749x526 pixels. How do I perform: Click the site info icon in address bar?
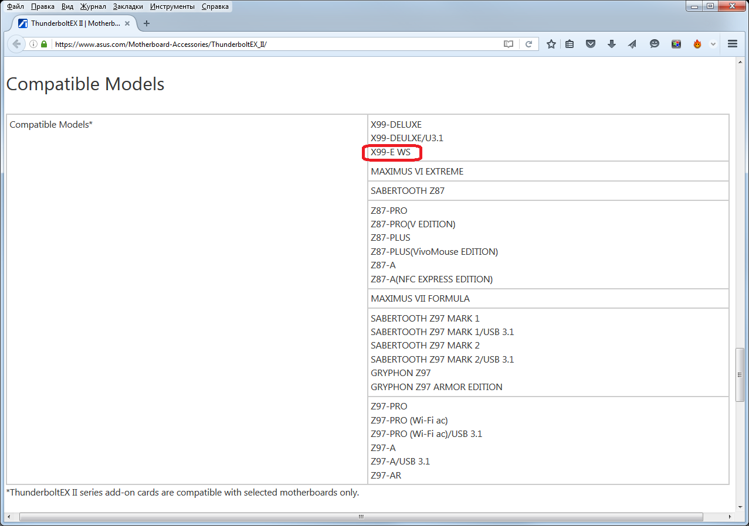(x=33, y=44)
